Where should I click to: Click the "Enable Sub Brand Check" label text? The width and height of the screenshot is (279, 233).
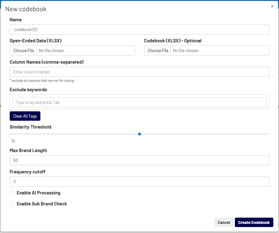42,204
